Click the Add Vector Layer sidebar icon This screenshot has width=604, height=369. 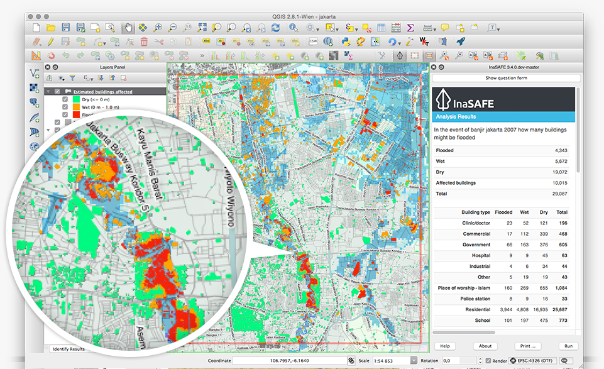pos(35,73)
